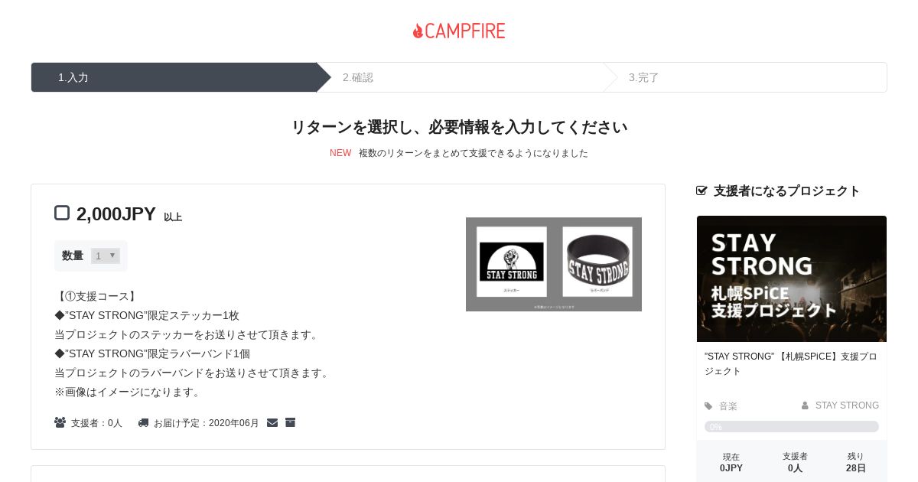Open the 音楽 category link
This screenshot has height=482, width=918.
click(x=728, y=406)
